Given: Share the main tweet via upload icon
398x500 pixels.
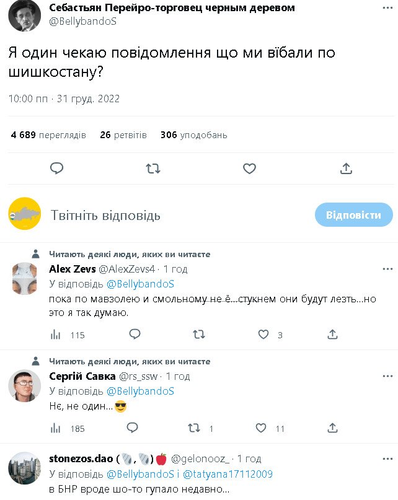Looking at the screenshot, I should pos(346,168).
